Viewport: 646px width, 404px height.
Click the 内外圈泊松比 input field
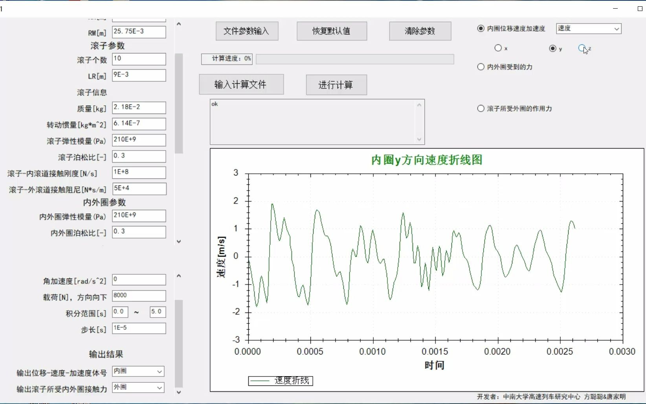tap(139, 232)
